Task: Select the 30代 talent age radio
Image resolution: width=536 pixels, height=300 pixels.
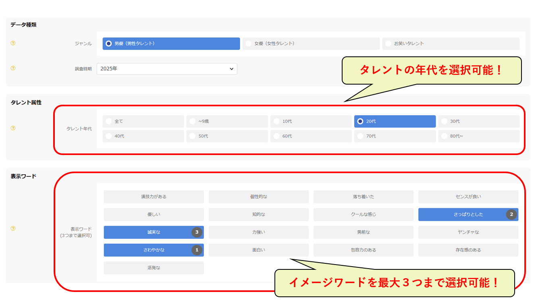Action: (x=479, y=122)
